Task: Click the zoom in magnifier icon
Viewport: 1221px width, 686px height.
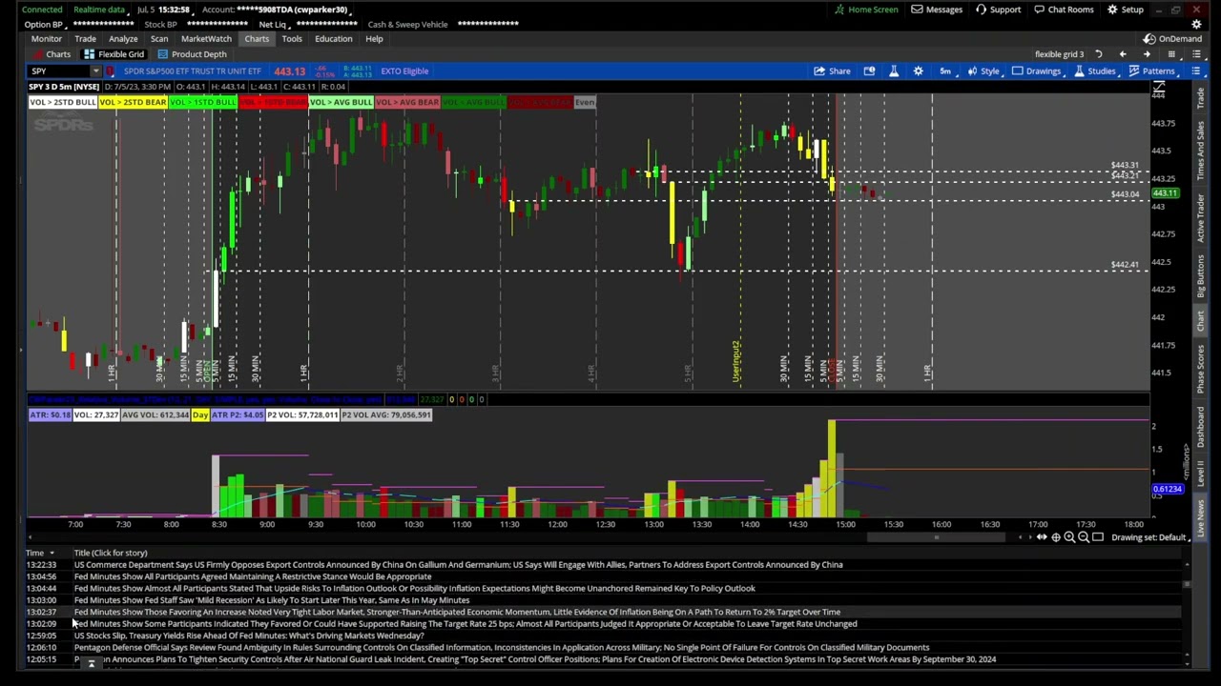Action: pos(1069,537)
